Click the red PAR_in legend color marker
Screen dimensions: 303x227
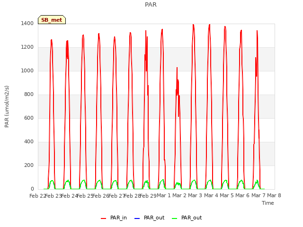coord(103,218)
